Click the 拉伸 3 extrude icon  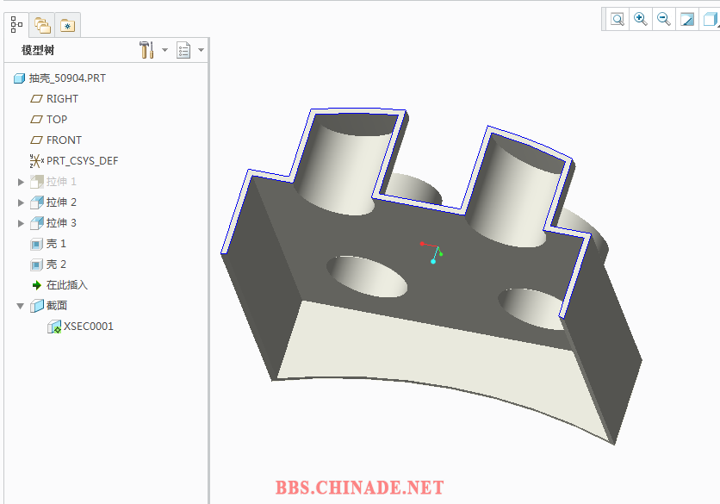pos(37,223)
